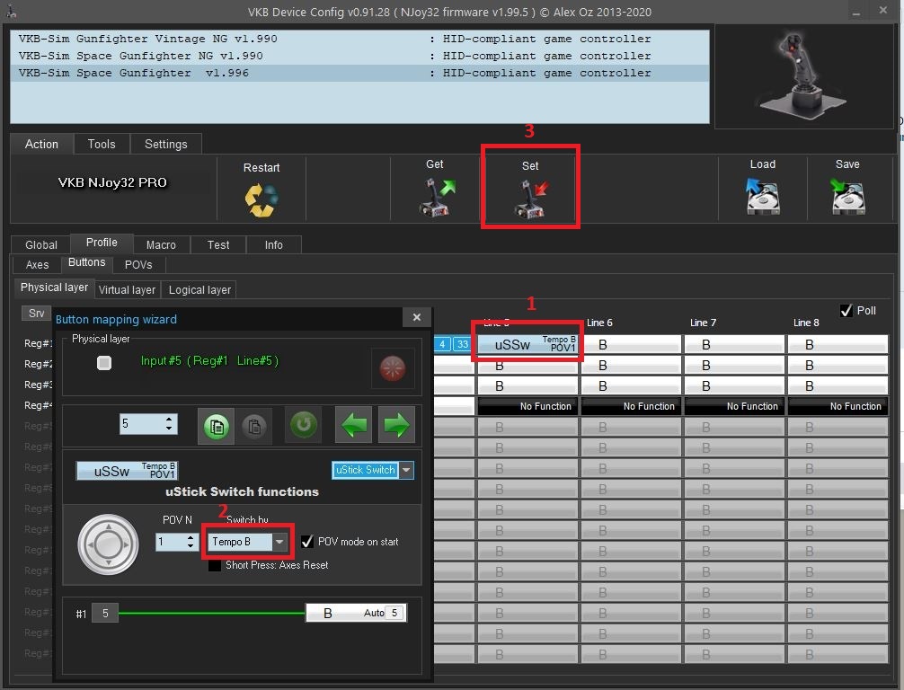Open the Virtual layer tab
Image resolution: width=904 pixels, height=690 pixels.
[127, 290]
